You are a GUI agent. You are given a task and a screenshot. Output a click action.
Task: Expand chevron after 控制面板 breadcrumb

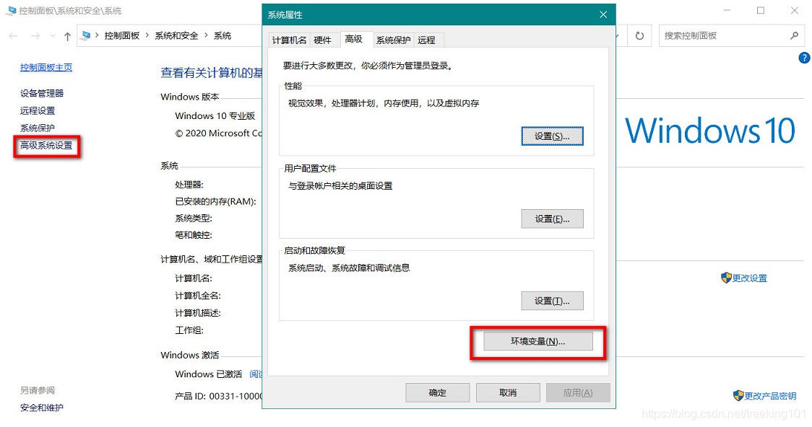(x=147, y=35)
